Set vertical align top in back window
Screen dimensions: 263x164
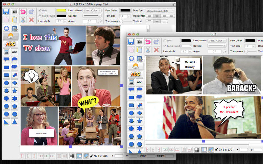click(150, 21)
